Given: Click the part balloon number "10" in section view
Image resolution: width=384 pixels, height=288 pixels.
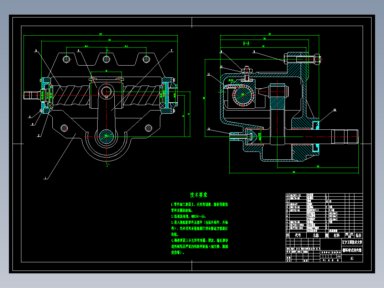Looking at the screenshot, I should tap(221, 67).
